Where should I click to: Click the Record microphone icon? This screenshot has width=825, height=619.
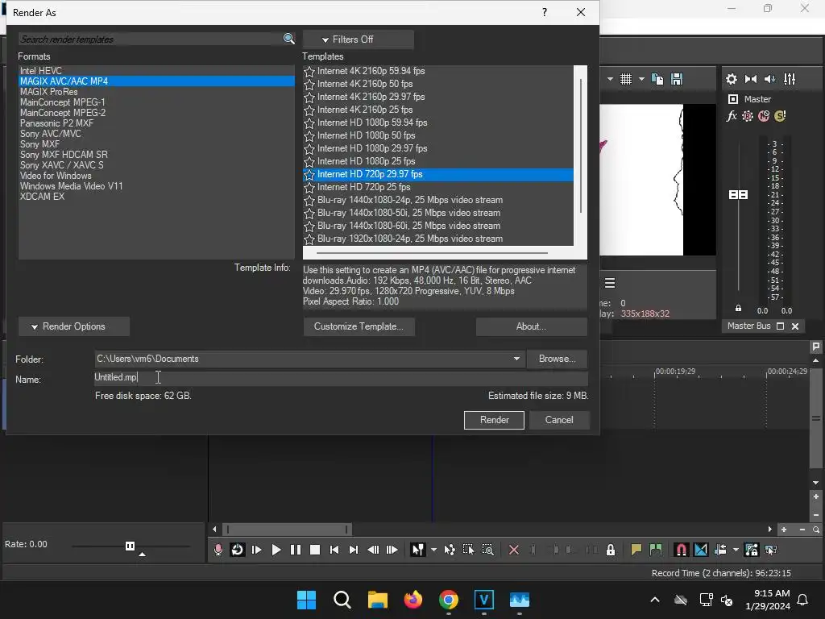point(218,550)
